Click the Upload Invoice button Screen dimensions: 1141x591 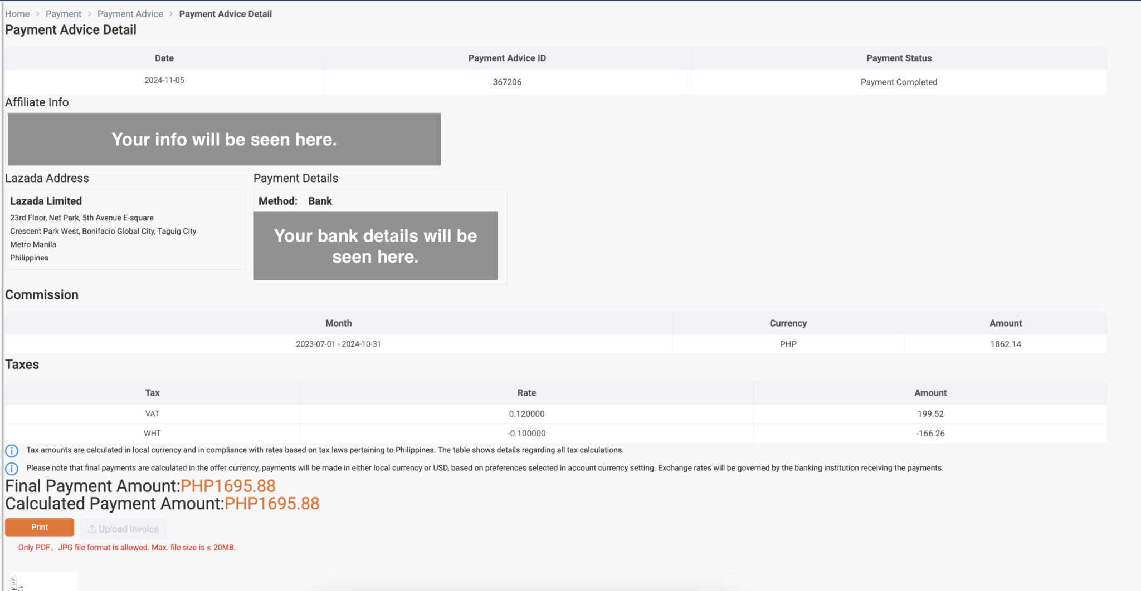[123, 529]
